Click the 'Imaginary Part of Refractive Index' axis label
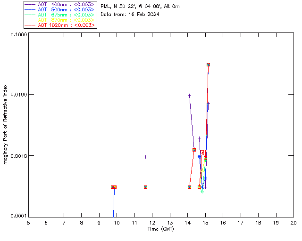 [x=5, y=125]
